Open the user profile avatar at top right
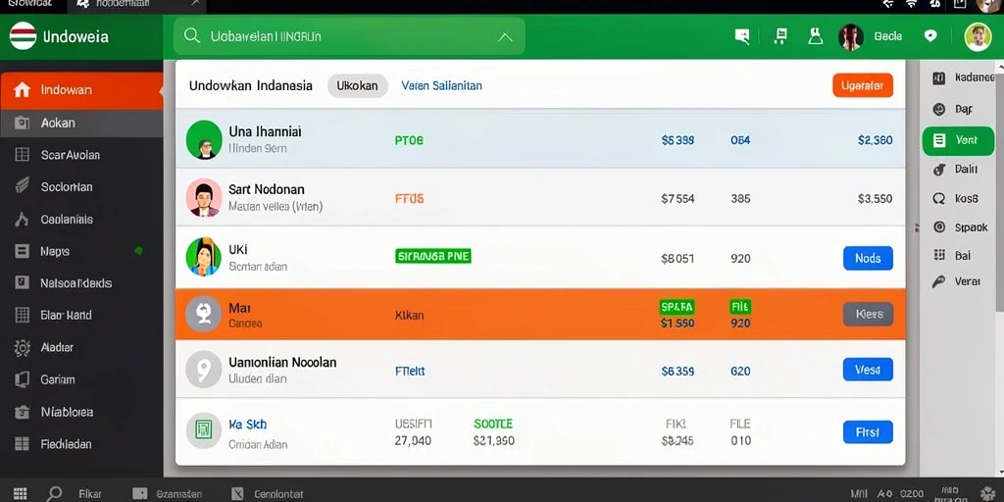The image size is (1004, 502). click(978, 36)
